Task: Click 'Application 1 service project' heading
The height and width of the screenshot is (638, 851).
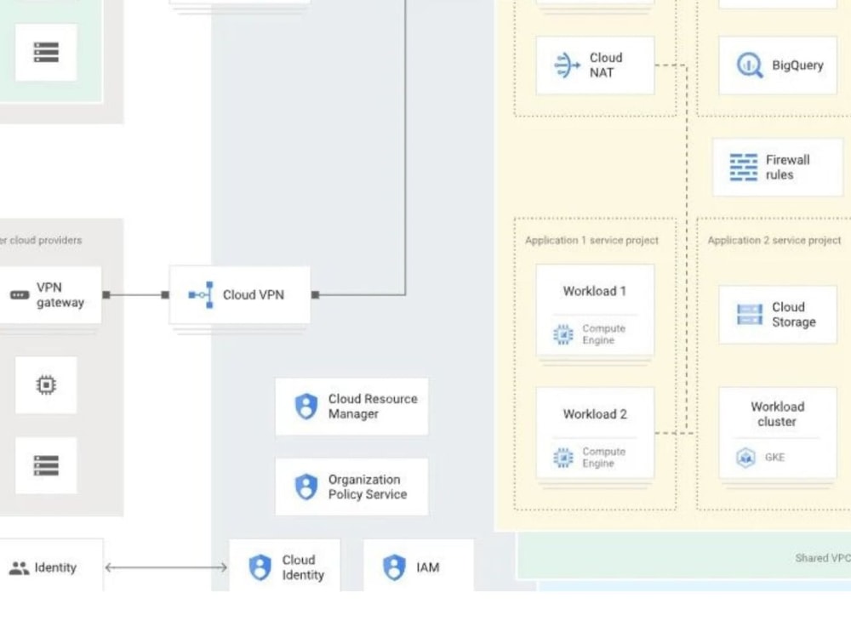Action: click(591, 241)
